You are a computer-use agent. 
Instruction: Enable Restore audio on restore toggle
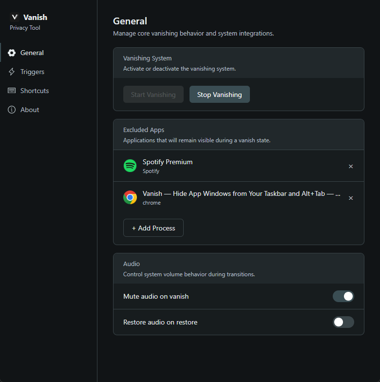pos(343,322)
